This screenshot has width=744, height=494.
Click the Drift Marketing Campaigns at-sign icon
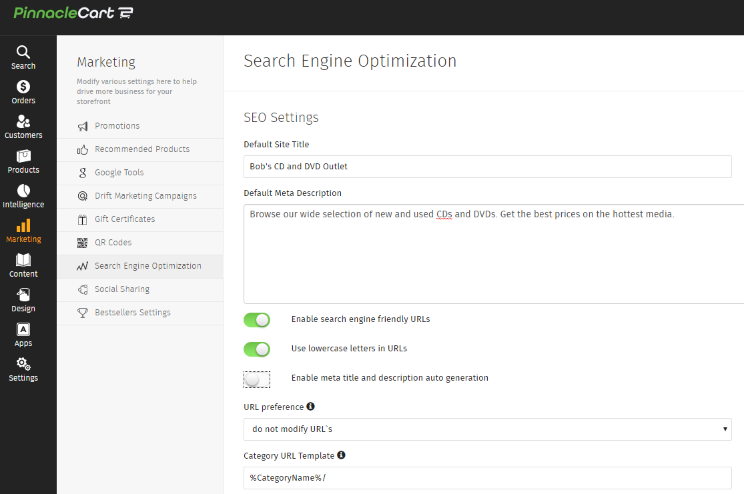coord(83,196)
